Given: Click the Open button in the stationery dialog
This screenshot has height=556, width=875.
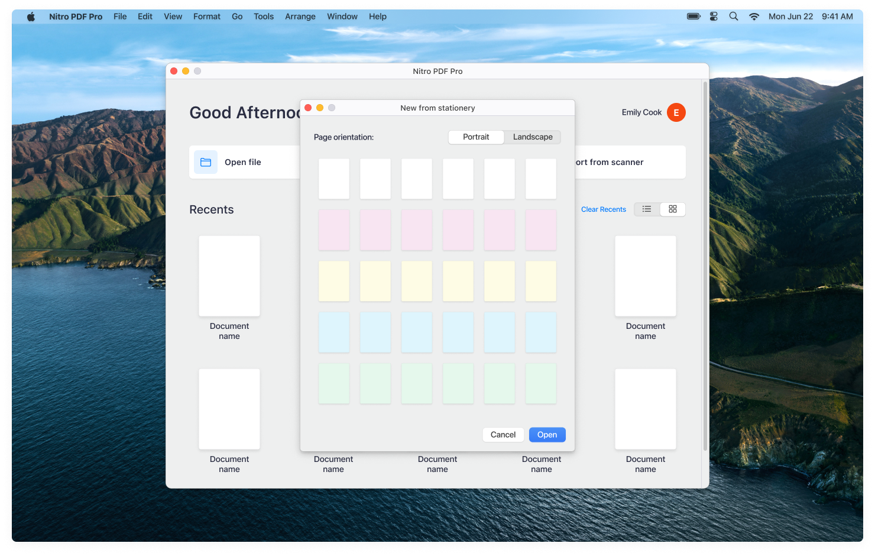Looking at the screenshot, I should 546,434.
